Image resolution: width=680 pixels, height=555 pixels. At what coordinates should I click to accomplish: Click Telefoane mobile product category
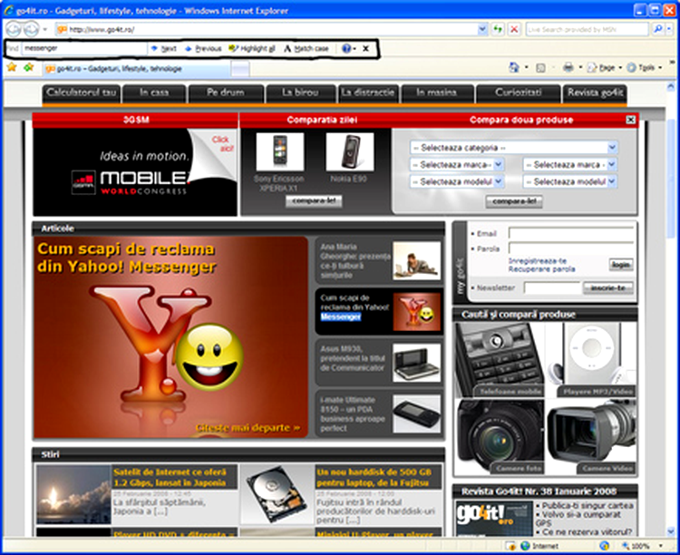pyautogui.click(x=500, y=360)
